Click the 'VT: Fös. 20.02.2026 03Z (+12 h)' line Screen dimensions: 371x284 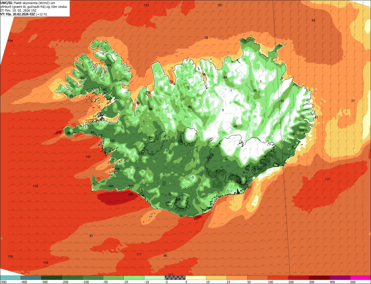tap(23, 14)
